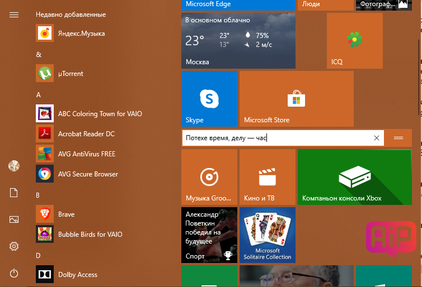The width and height of the screenshot is (422, 287).
Task: Launch Bubble Birds for VAIO icon
Action: [45, 234]
